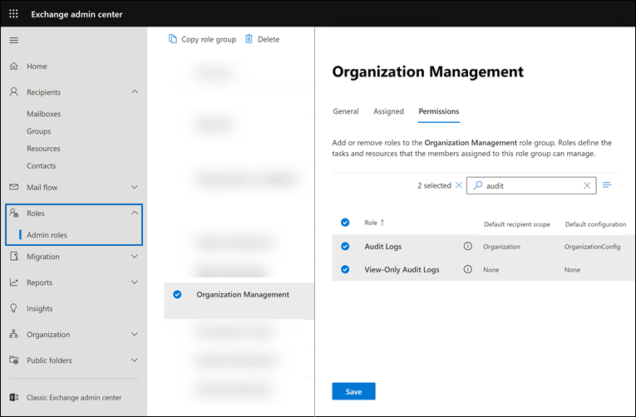Click the Default configuration column header
This screenshot has height=417, width=636.
click(x=595, y=224)
